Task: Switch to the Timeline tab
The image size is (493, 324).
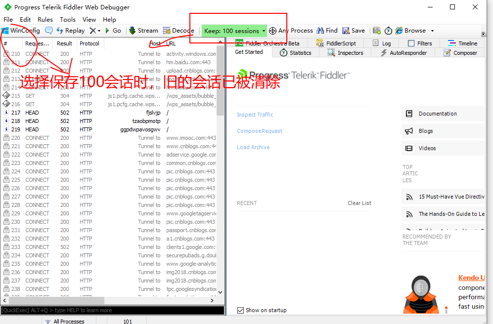Action: point(462,43)
